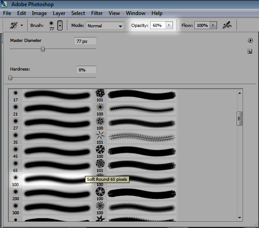Select the soft round 27 brush

click(50, 123)
